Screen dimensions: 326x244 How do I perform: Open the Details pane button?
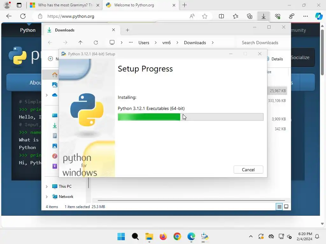pos(275,59)
